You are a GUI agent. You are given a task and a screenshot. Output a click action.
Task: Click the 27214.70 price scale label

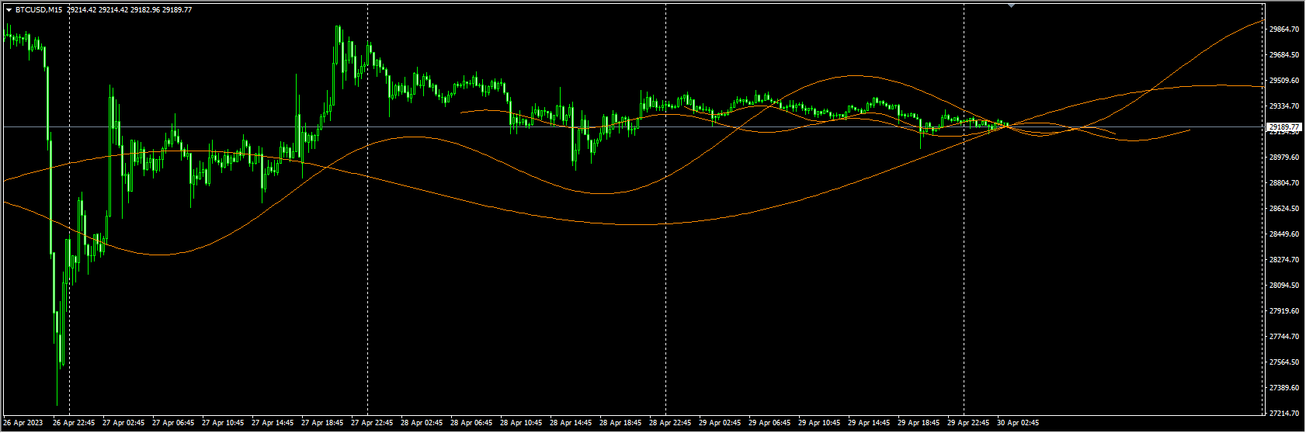tap(1283, 414)
